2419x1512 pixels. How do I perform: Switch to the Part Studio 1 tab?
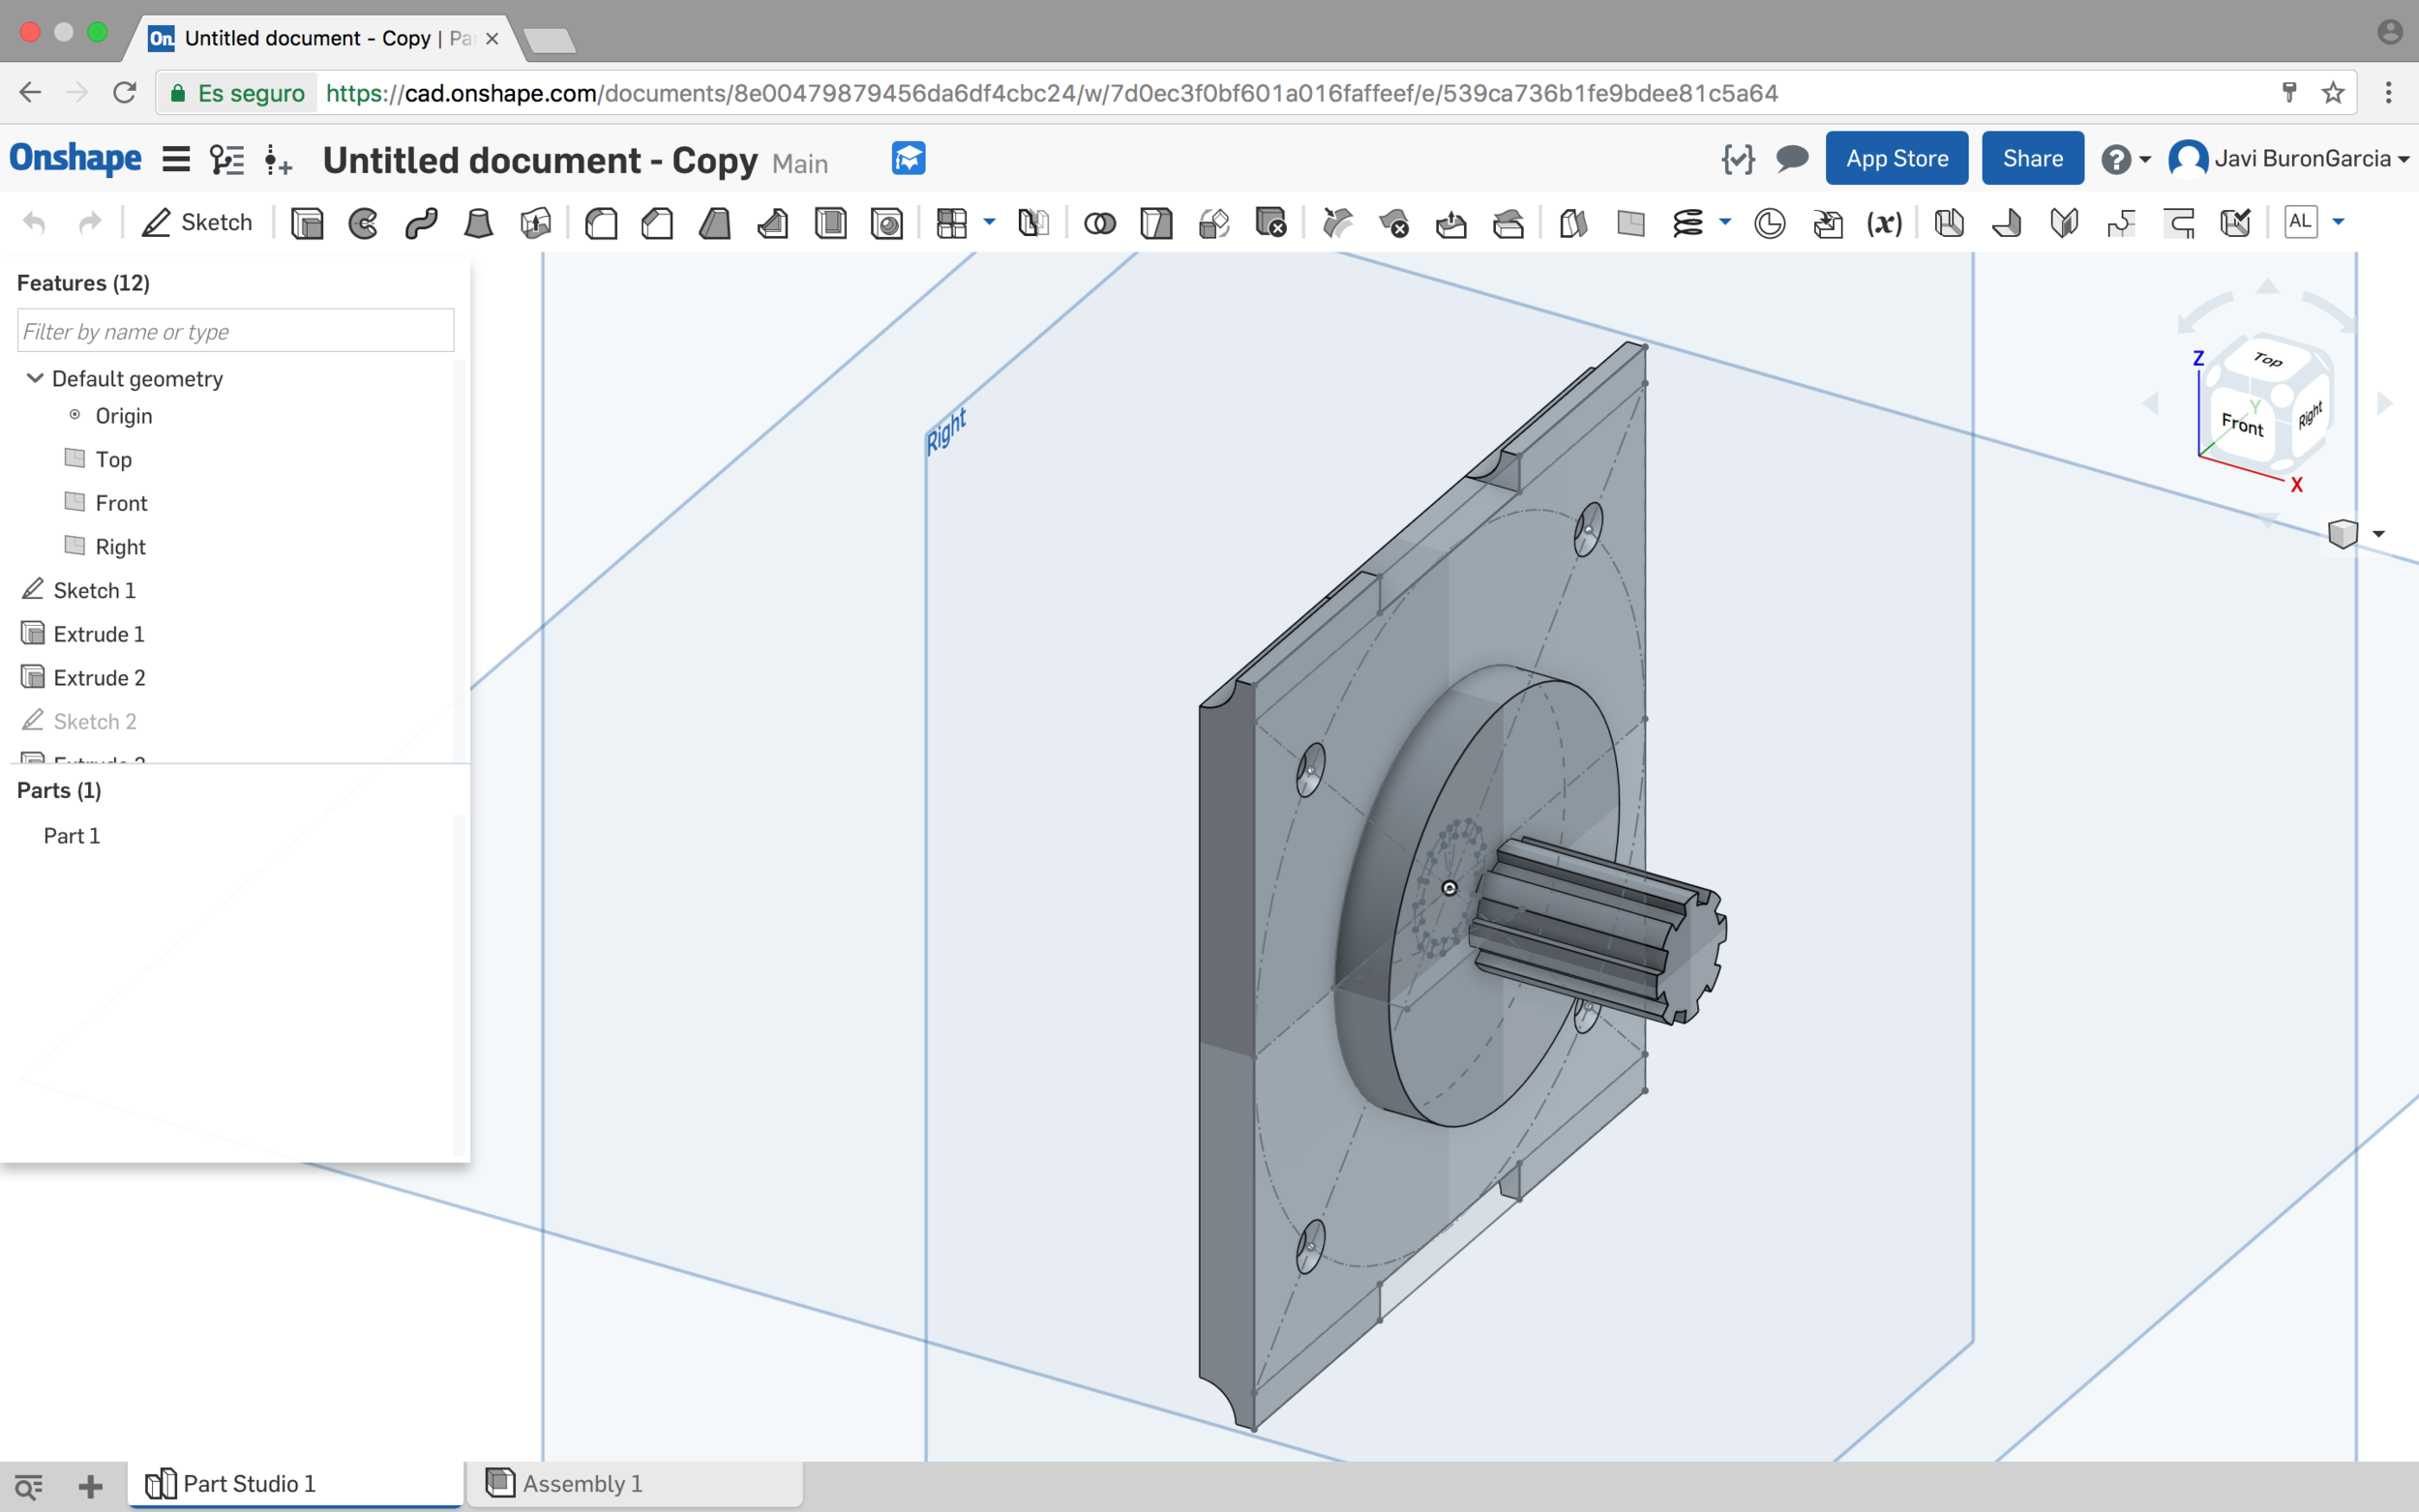tap(295, 1483)
